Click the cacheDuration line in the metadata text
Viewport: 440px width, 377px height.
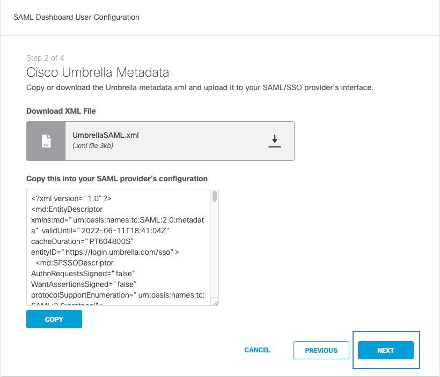[77, 241]
